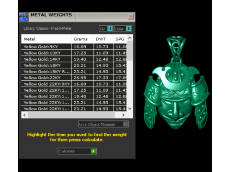The width and height of the screenshot is (230, 172).
Task: Toggle the GV switch
Action: tap(106, 29)
